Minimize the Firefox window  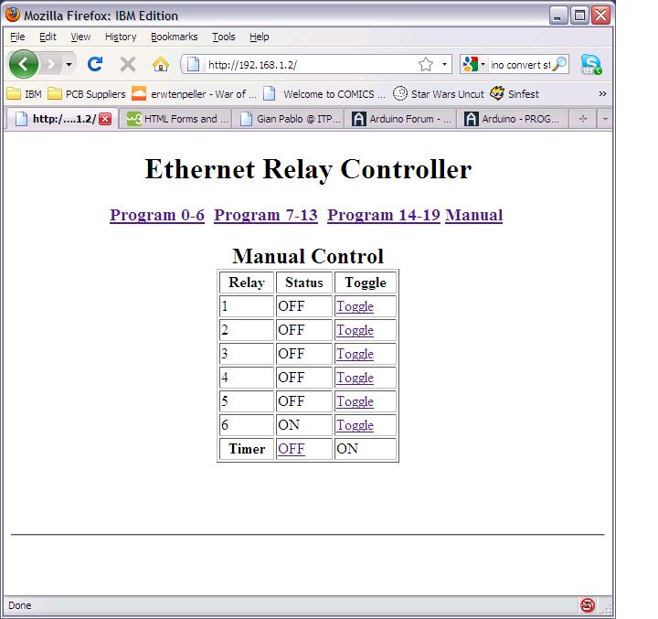click(x=557, y=16)
